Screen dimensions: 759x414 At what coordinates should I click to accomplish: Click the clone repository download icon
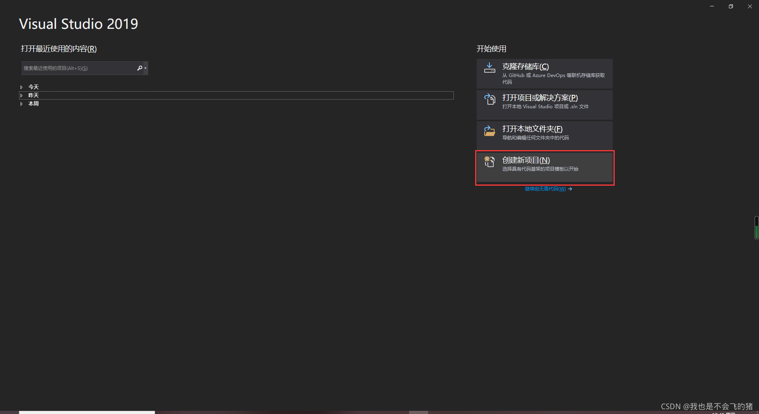point(490,68)
